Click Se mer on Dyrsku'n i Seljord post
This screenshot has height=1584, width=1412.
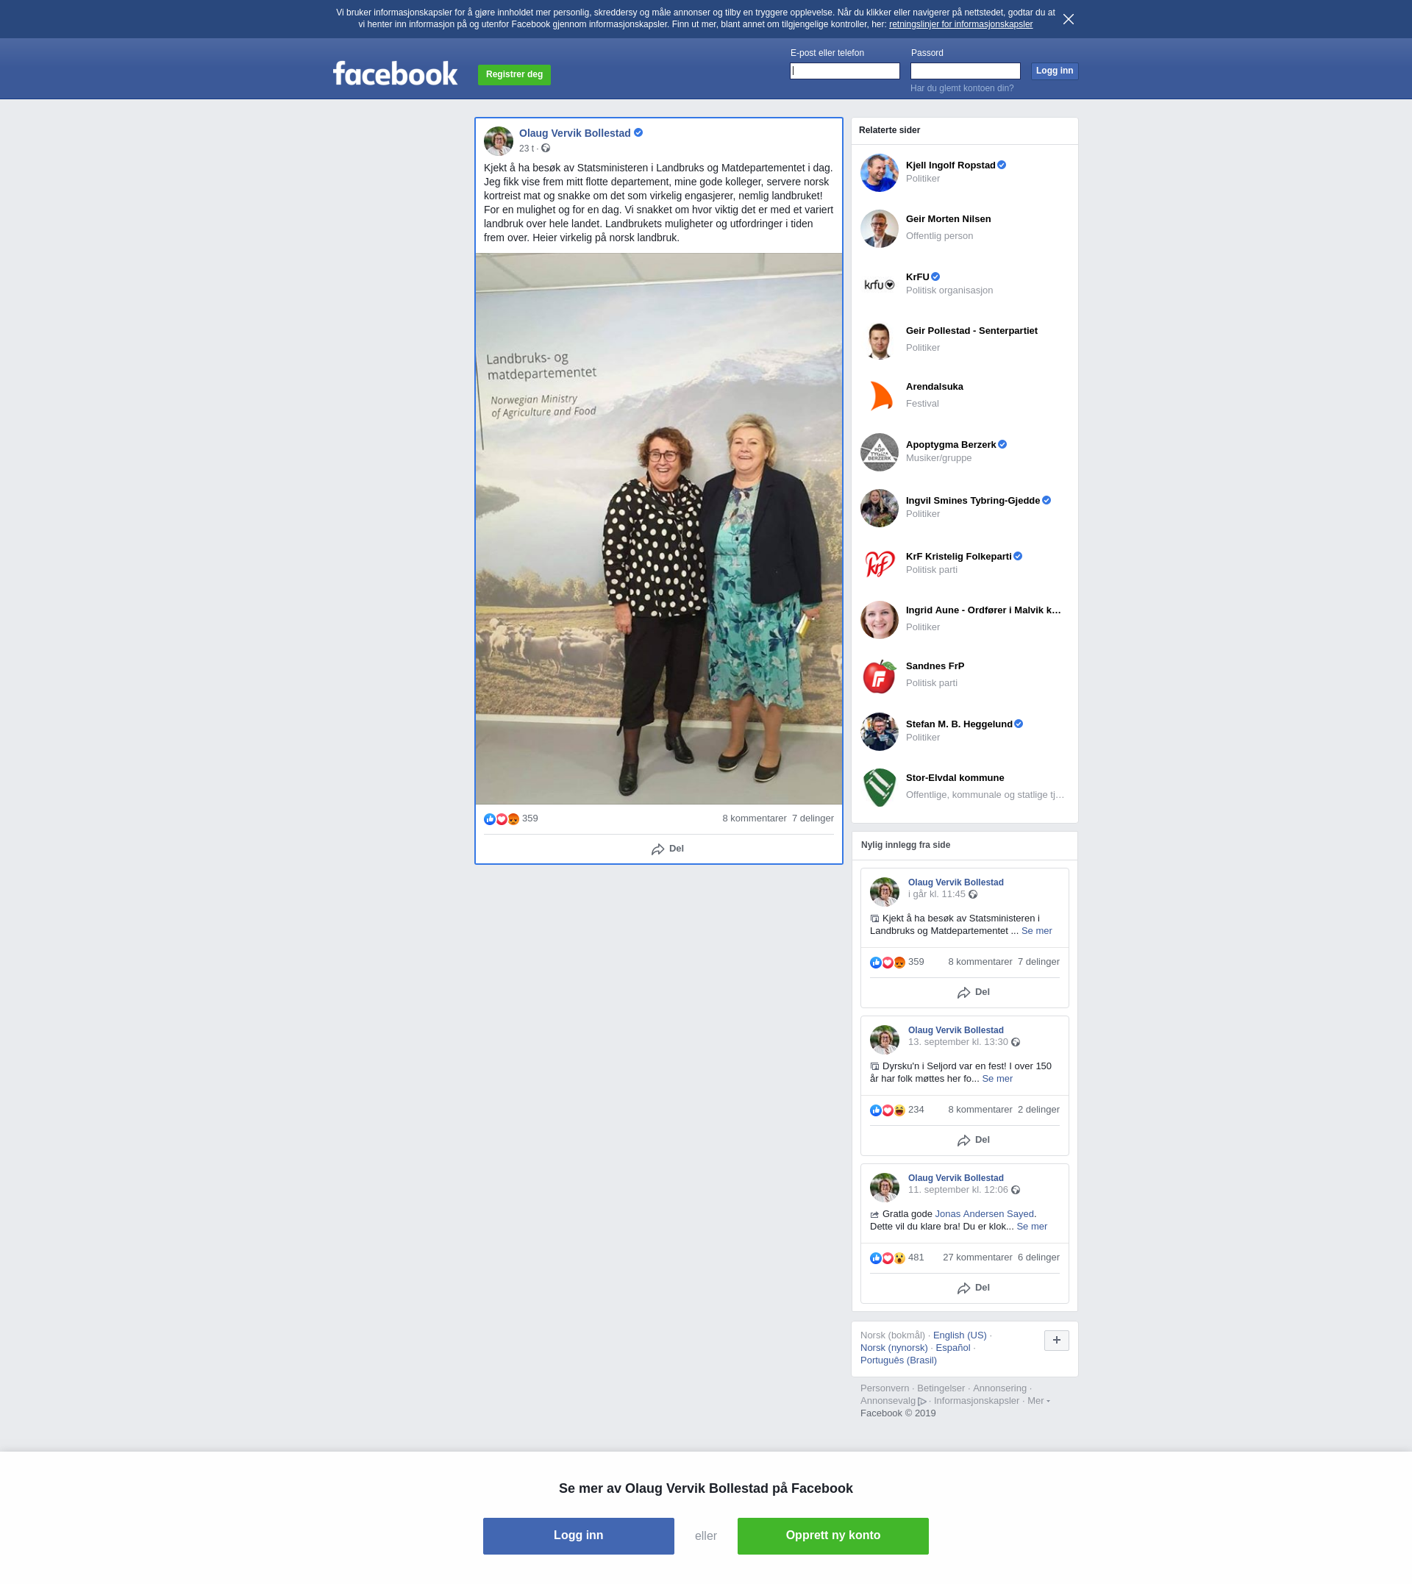[996, 1078]
